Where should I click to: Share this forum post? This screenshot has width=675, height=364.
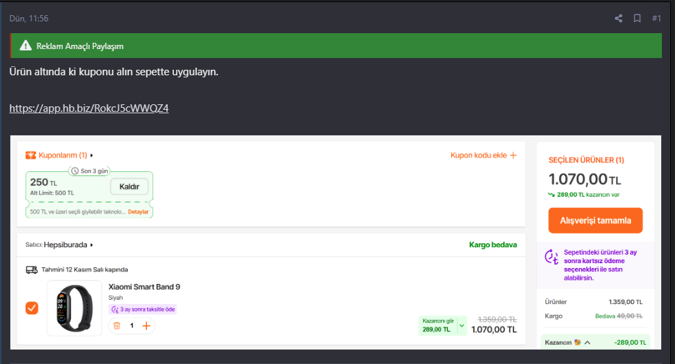click(618, 18)
